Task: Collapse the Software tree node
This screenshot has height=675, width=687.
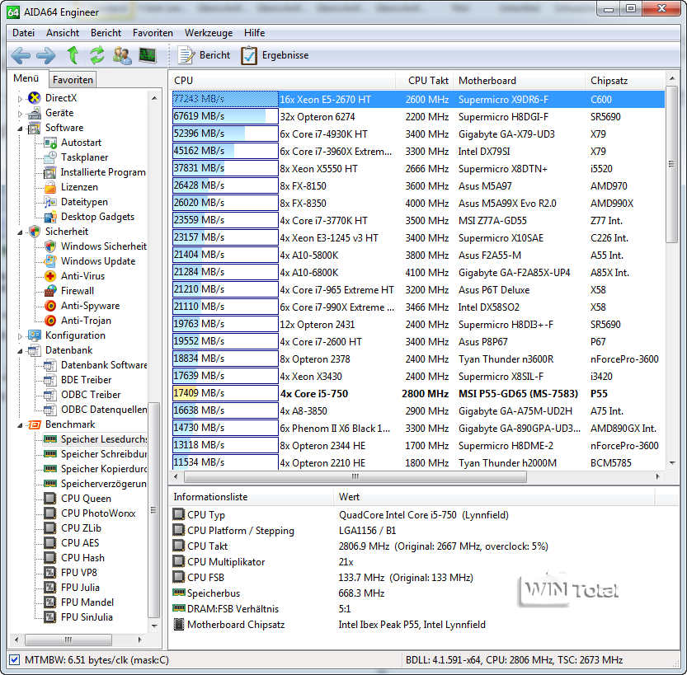Action: [x=21, y=128]
